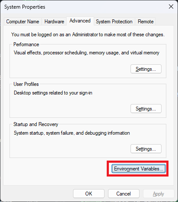Open Performance Settings
Screen dimensions: 178x202
coord(146,69)
